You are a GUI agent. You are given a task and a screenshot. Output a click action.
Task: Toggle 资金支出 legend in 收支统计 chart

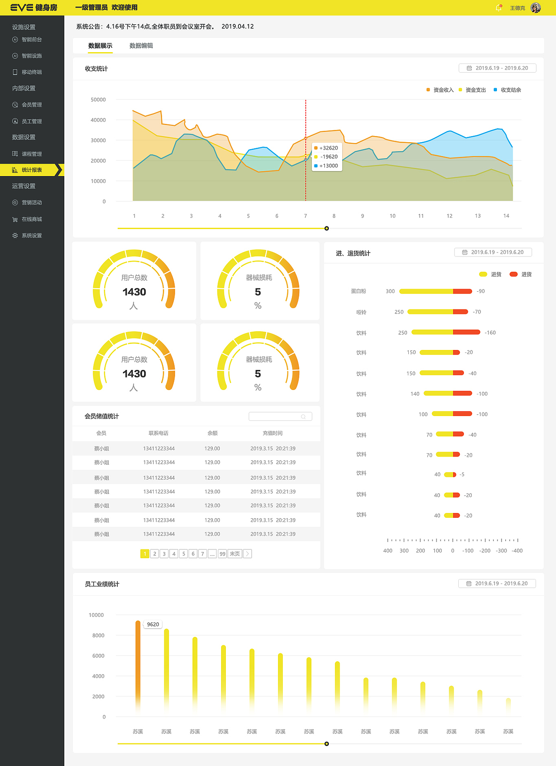(472, 90)
